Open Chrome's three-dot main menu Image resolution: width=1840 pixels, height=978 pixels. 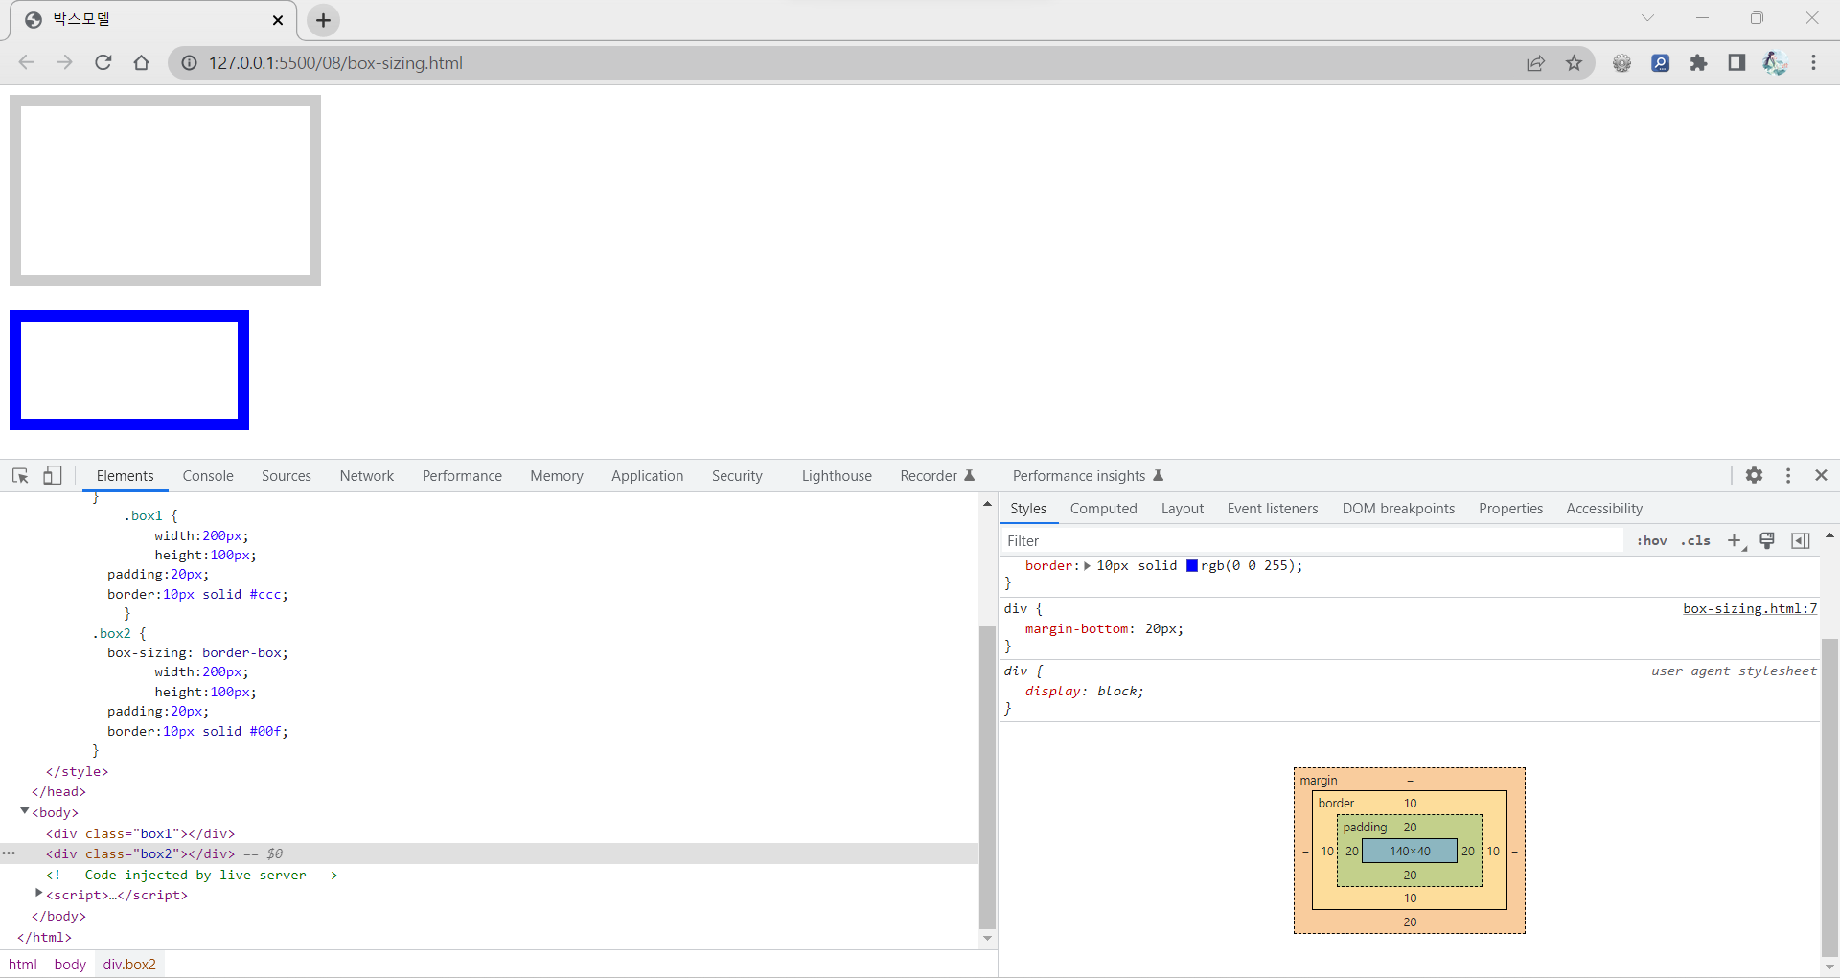click(x=1813, y=62)
